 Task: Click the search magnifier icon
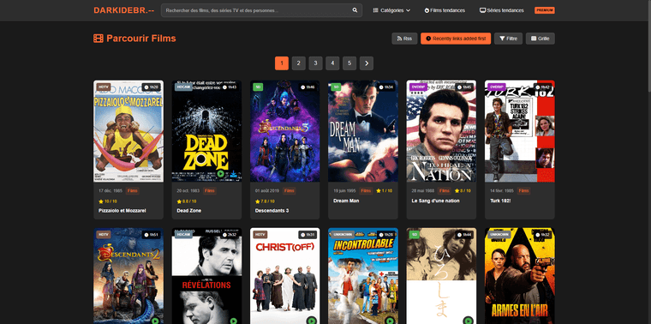355,10
